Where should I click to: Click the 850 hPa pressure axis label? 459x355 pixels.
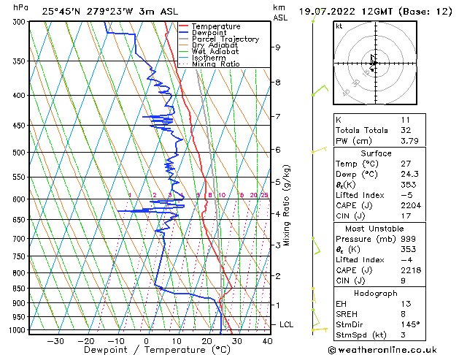click(x=20, y=289)
